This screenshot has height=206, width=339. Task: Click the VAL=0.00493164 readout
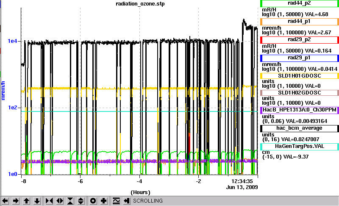click(x=306, y=121)
